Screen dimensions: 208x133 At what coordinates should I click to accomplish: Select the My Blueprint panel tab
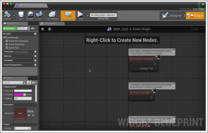click(15, 24)
